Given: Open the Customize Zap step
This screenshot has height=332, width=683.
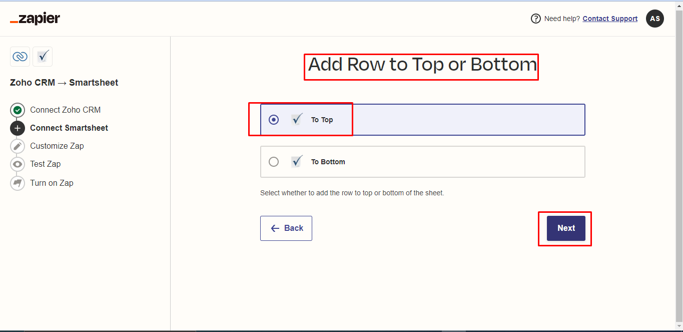Looking at the screenshot, I should point(57,146).
